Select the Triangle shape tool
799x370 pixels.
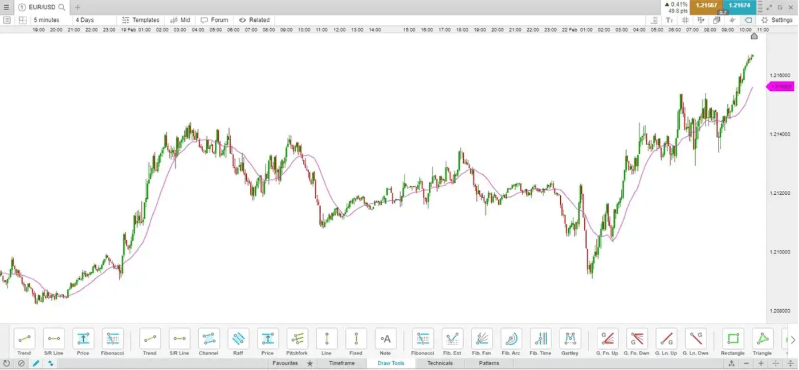coord(762,339)
